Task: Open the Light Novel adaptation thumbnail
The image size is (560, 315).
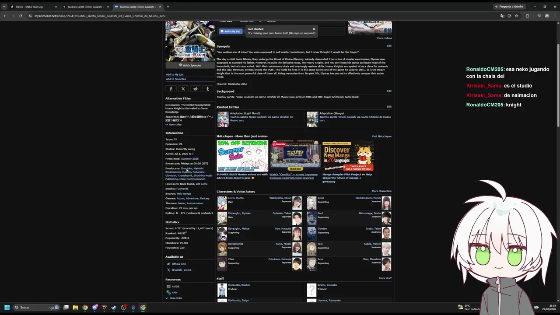Action: click(x=223, y=119)
